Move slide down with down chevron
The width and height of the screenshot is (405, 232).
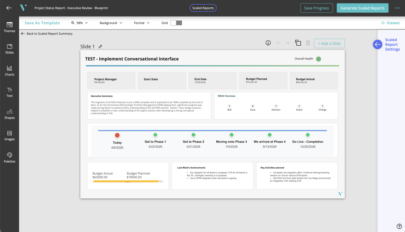288,43
